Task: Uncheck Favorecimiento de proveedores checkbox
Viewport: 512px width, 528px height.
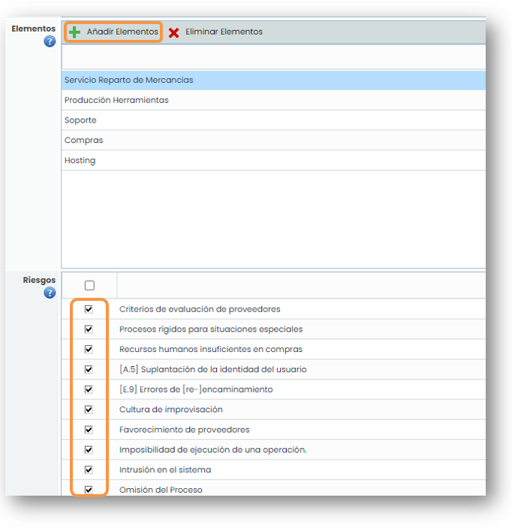Action: click(x=89, y=429)
